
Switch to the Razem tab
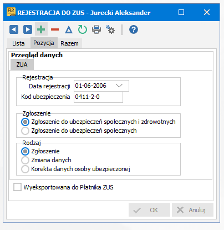pos(69,43)
